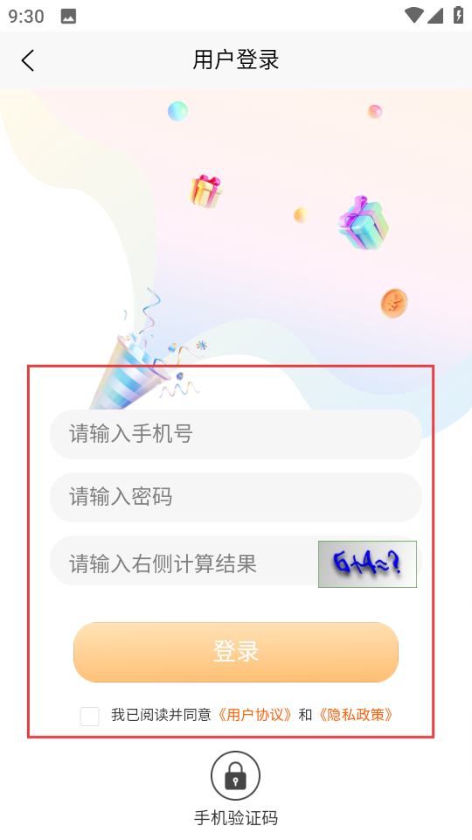
Task: Tap the blue floating bubble decoration
Action: [x=177, y=111]
